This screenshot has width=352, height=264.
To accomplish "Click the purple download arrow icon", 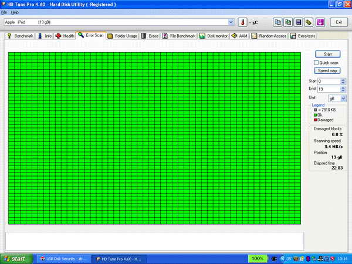I will pos(320,22).
